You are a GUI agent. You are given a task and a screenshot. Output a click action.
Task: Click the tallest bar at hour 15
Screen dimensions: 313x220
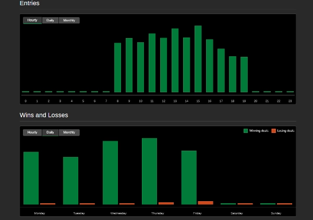(198, 59)
